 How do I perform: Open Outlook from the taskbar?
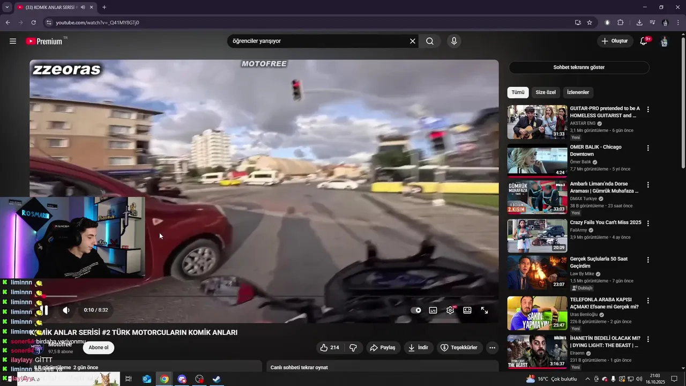147,379
